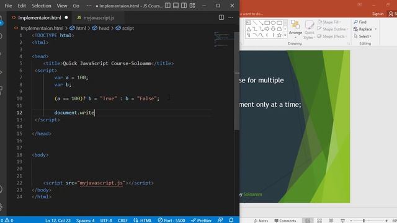This screenshot has height=223, width=397.
Task: Change UTF-8 file encoding
Action: point(106,221)
